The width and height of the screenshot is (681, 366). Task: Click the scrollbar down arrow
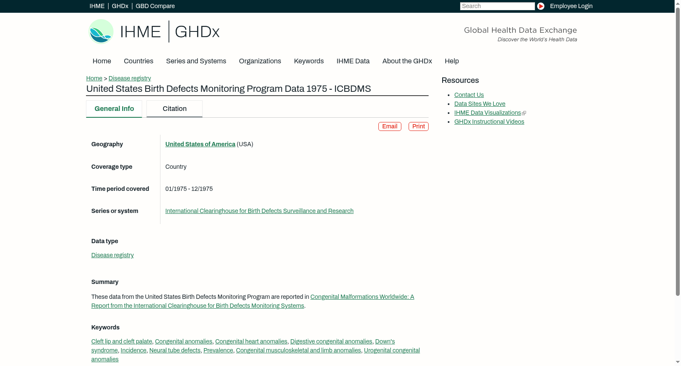pyautogui.click(x=678, y=363)
